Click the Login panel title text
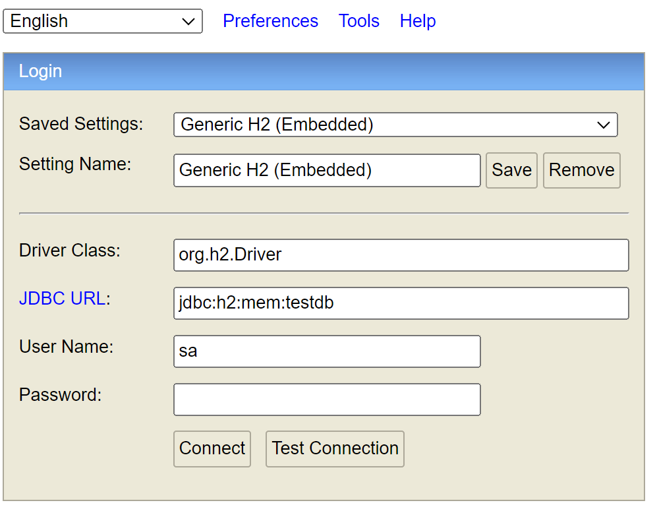 40,71
